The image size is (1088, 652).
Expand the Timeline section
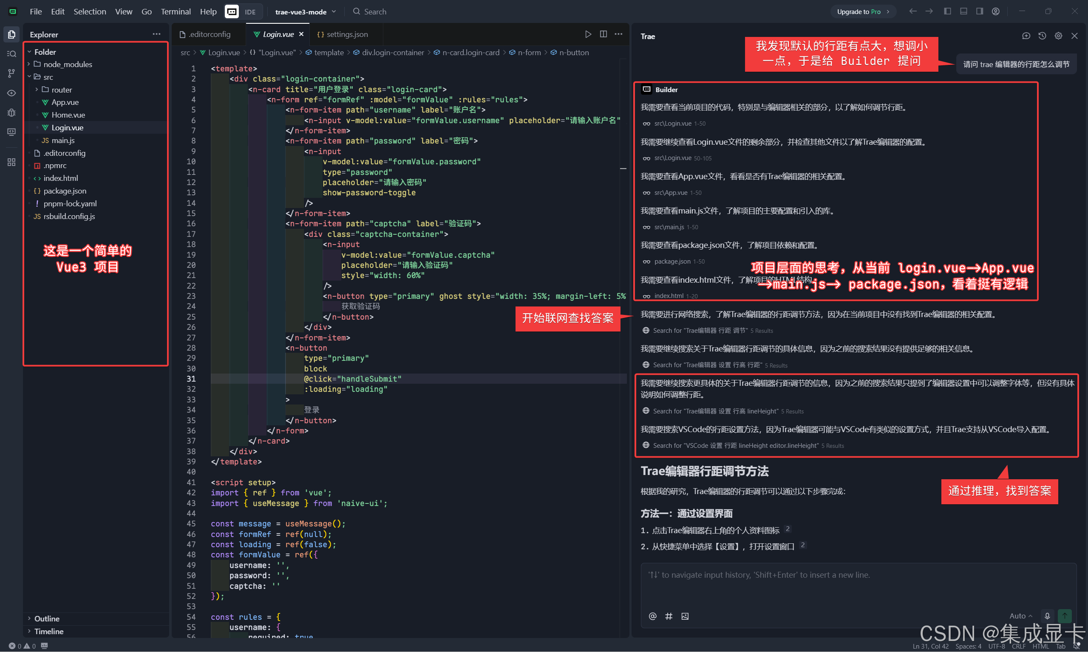tap(96, 631)
